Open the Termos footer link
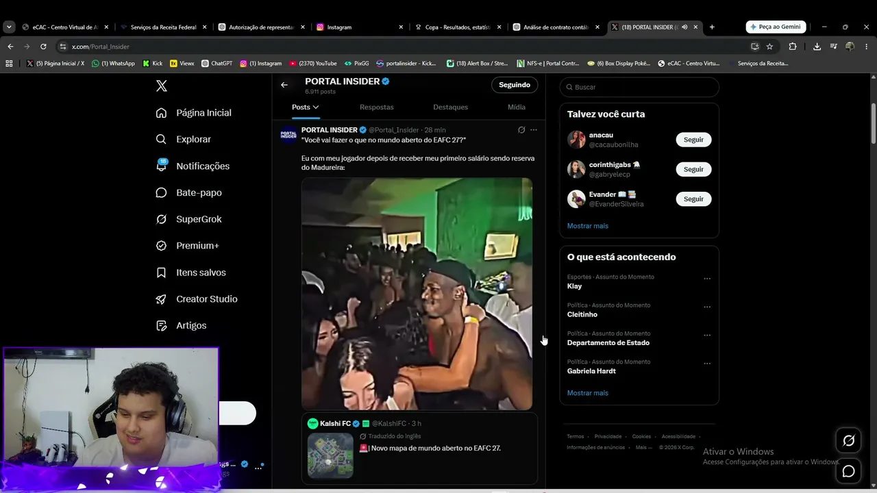877x493 pixels. 576,437
